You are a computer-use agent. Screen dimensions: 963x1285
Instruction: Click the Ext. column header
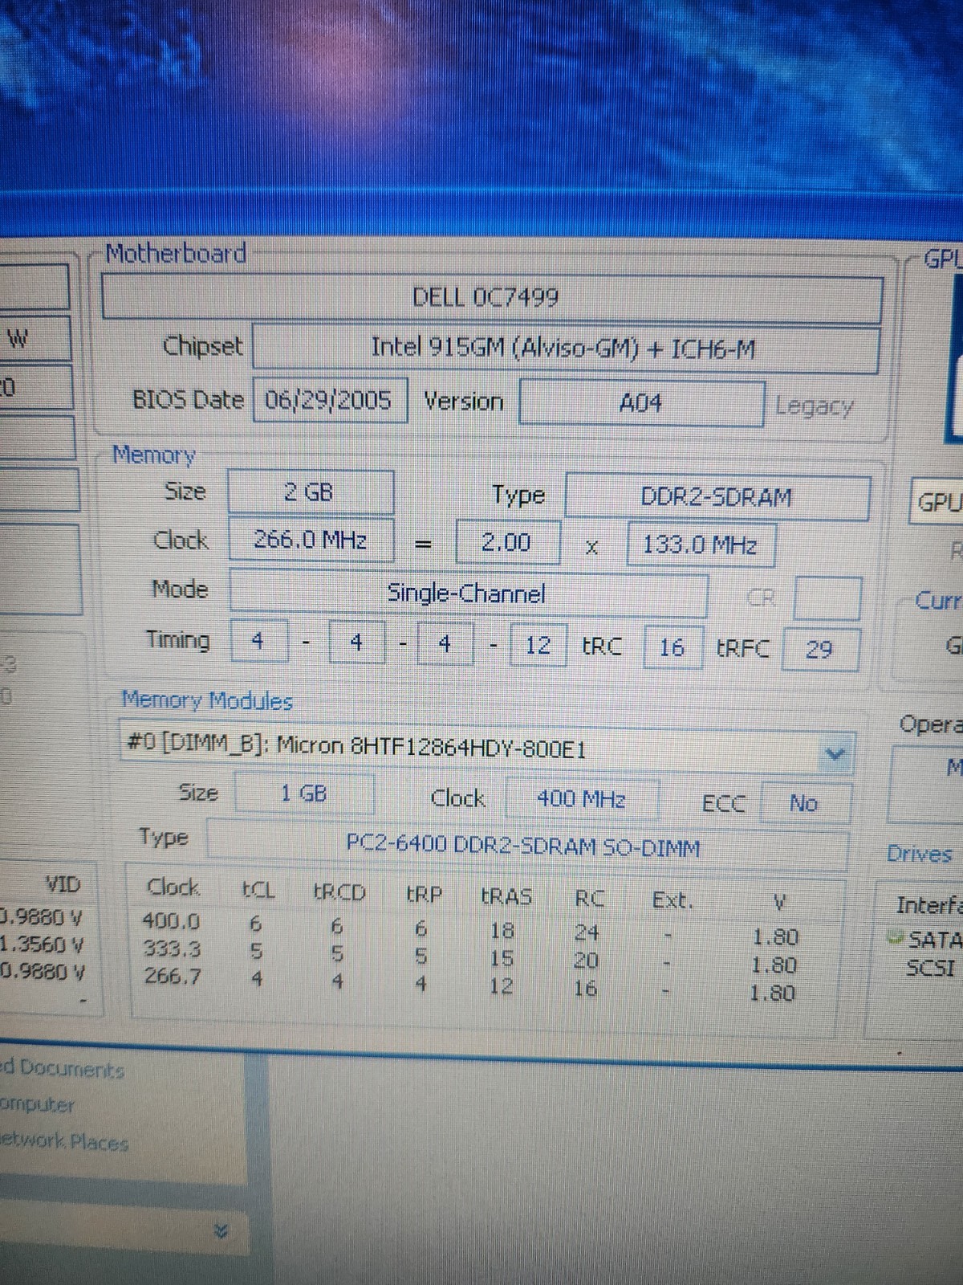[672, 899]
